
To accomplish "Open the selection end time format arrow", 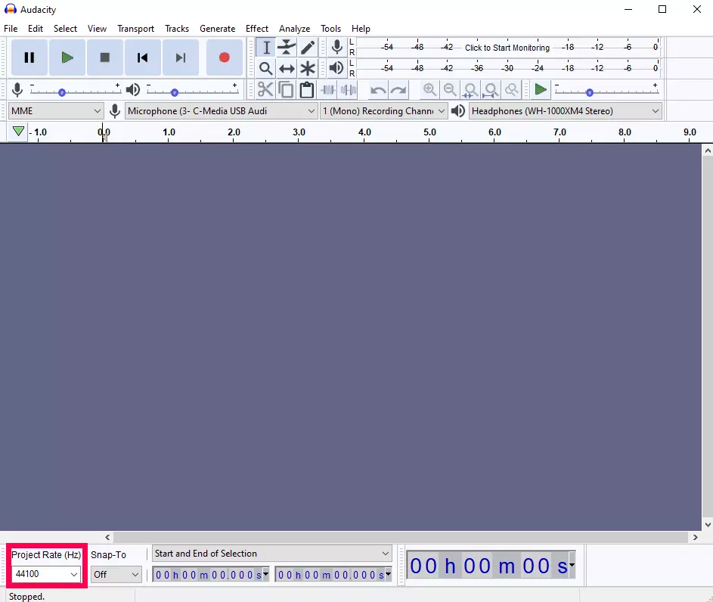I will (389, 574).
